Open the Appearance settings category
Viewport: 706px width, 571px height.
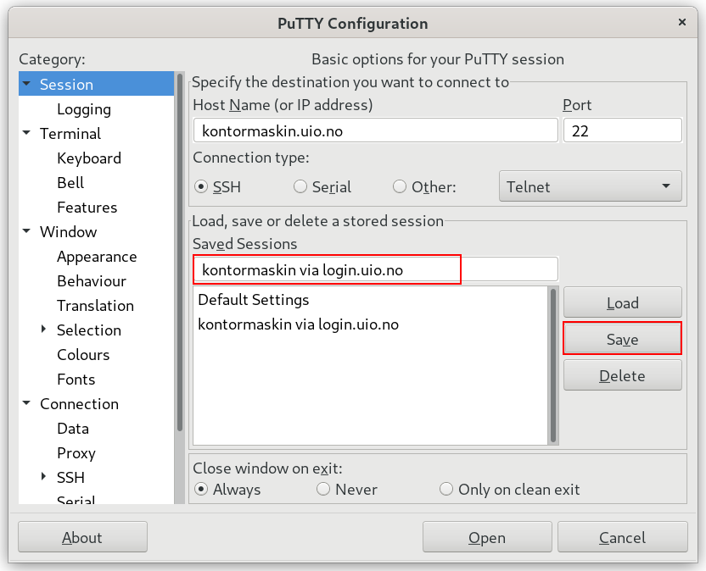[97, 257]
